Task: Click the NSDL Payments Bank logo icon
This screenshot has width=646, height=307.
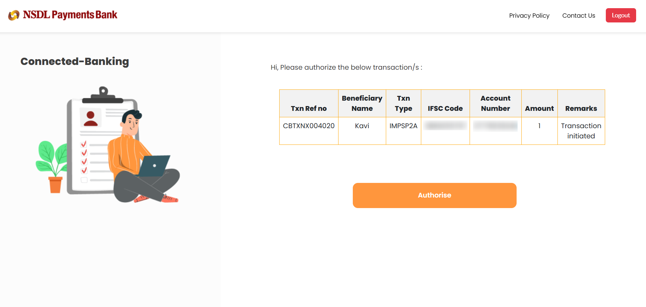Action: pos(14,15)
